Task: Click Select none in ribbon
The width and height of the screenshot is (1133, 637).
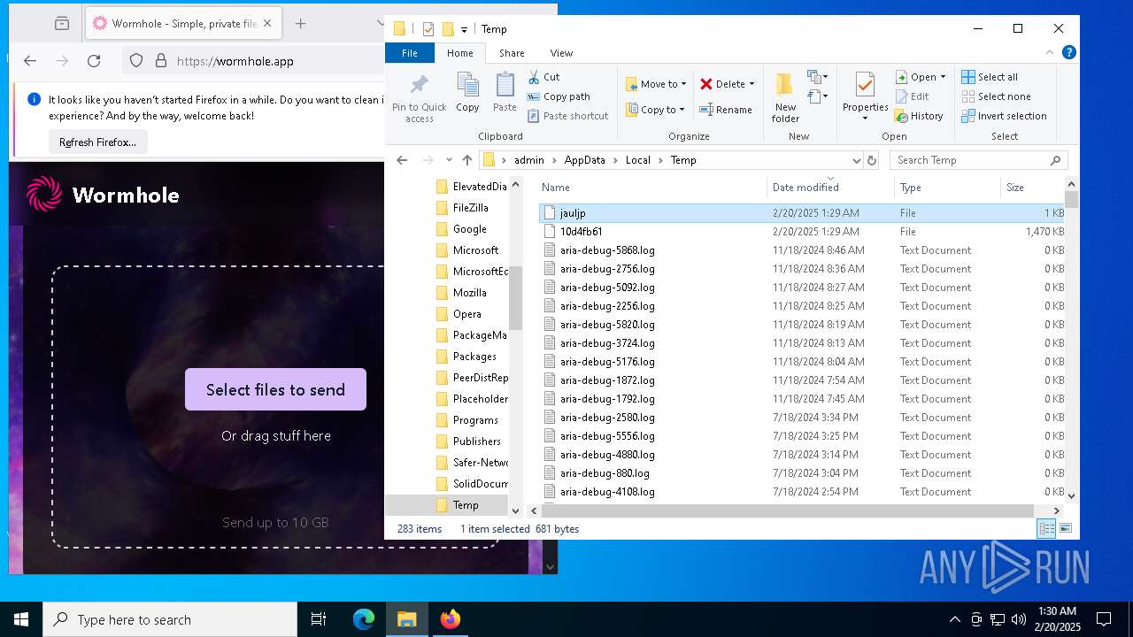Action: pyautogui.click(x=996, y=96)
